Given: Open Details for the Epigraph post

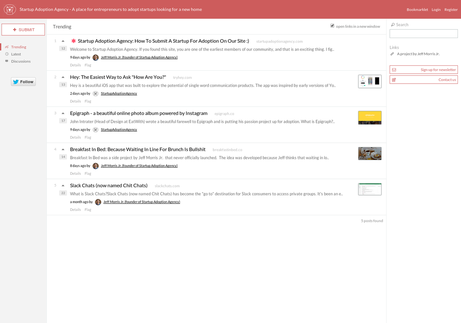Looking at the screenshot, I should coord(75,137).
